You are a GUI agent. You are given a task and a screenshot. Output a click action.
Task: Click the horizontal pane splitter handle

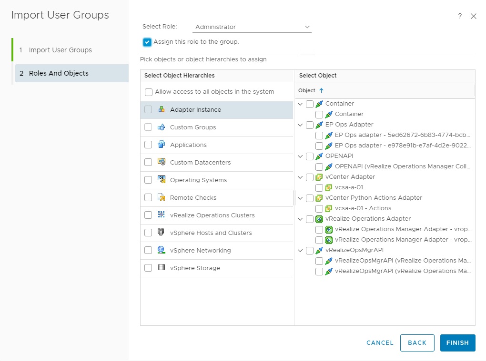click(x=307, y=54)
